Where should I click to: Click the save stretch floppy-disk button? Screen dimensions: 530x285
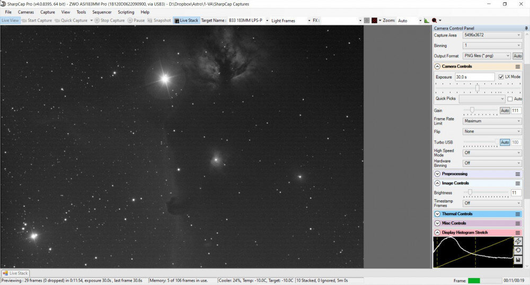tap(518, 260)
